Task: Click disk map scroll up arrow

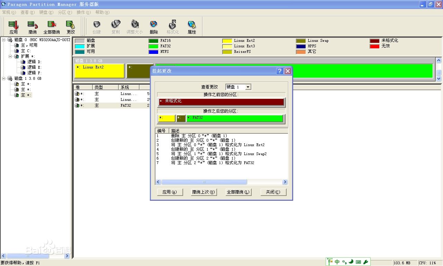Action: tap(439, 60)
